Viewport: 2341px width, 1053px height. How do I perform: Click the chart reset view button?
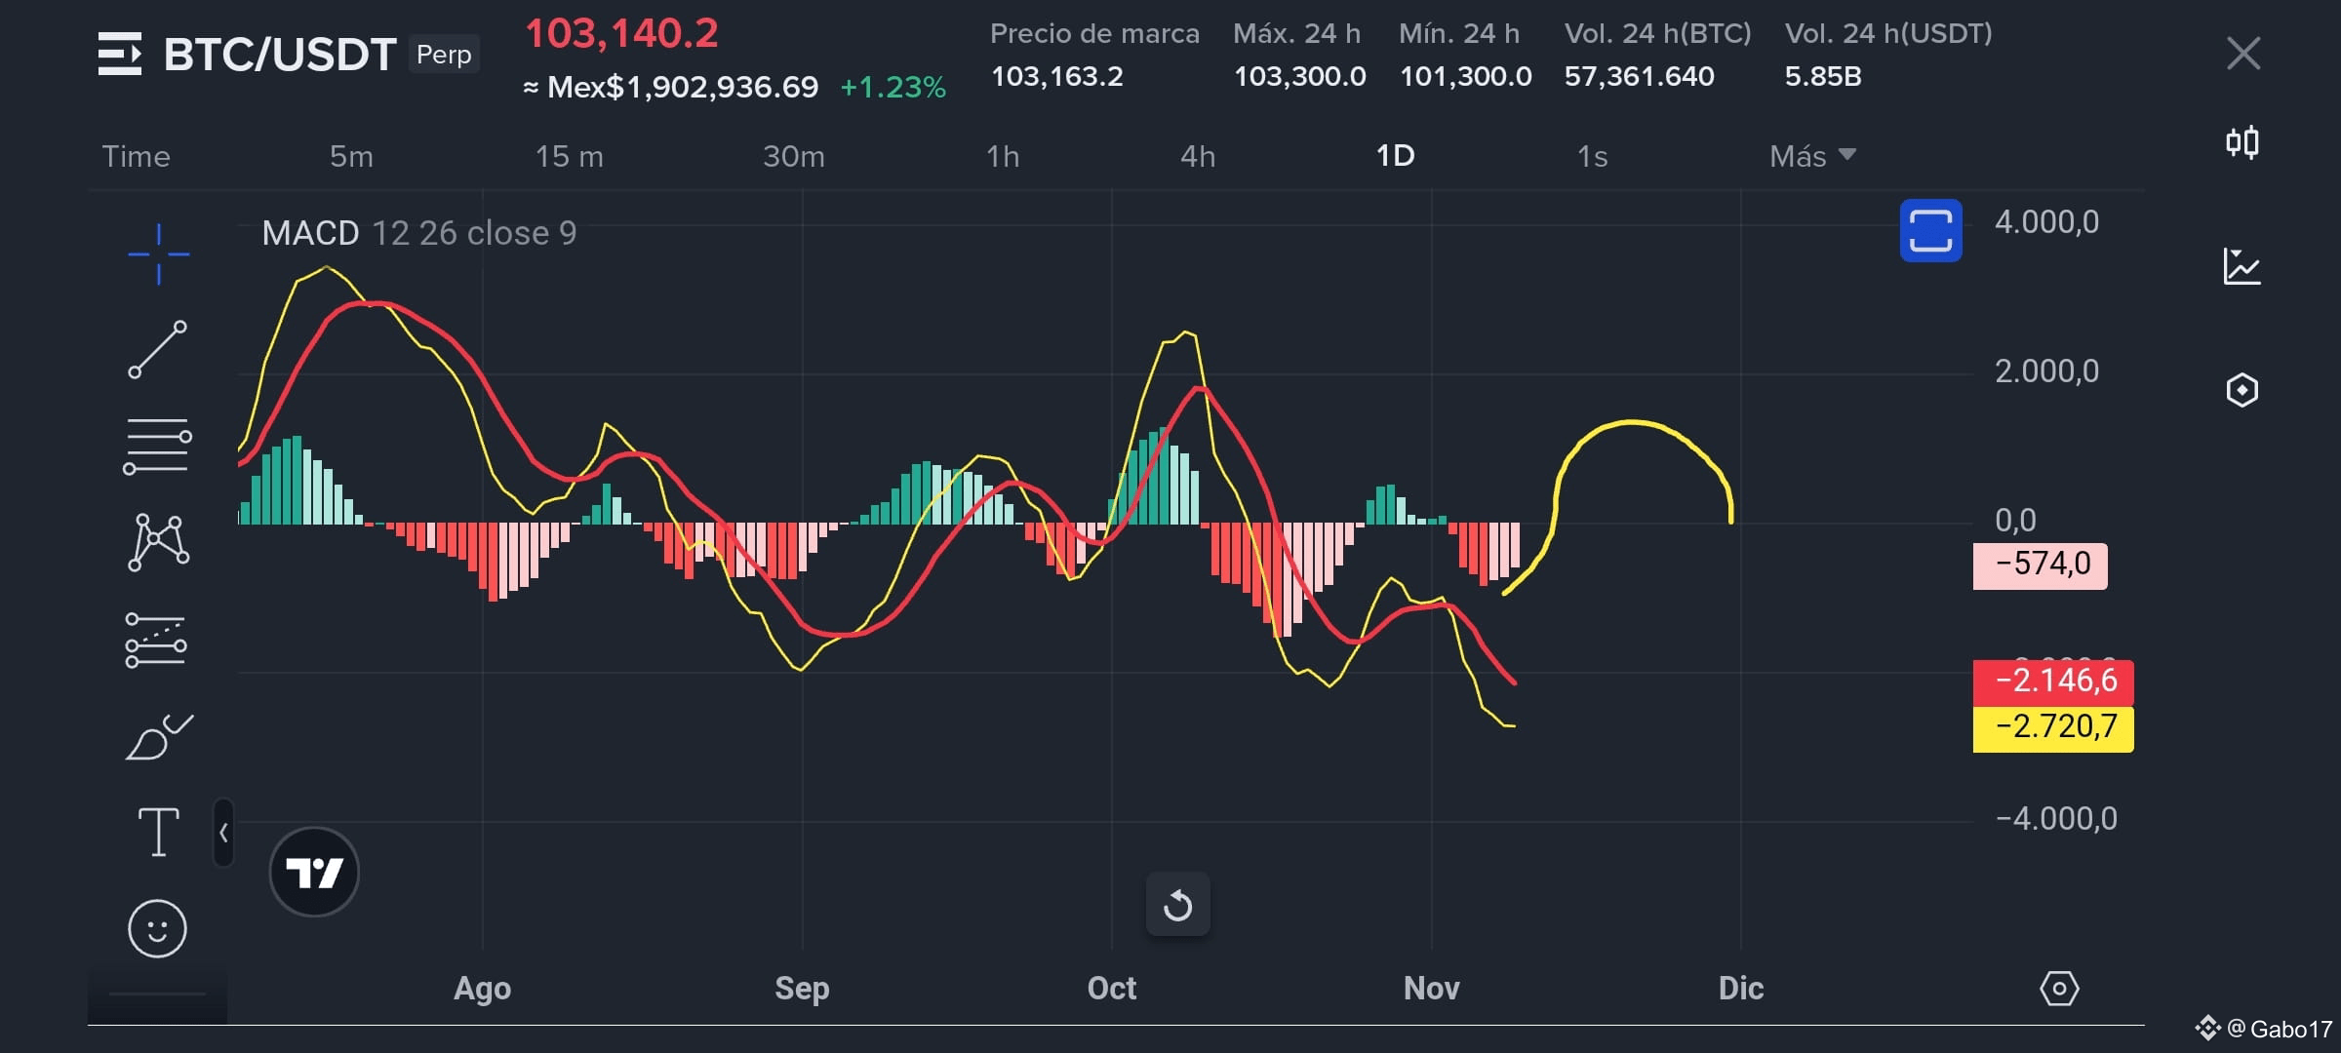[x=1177, y=905]
